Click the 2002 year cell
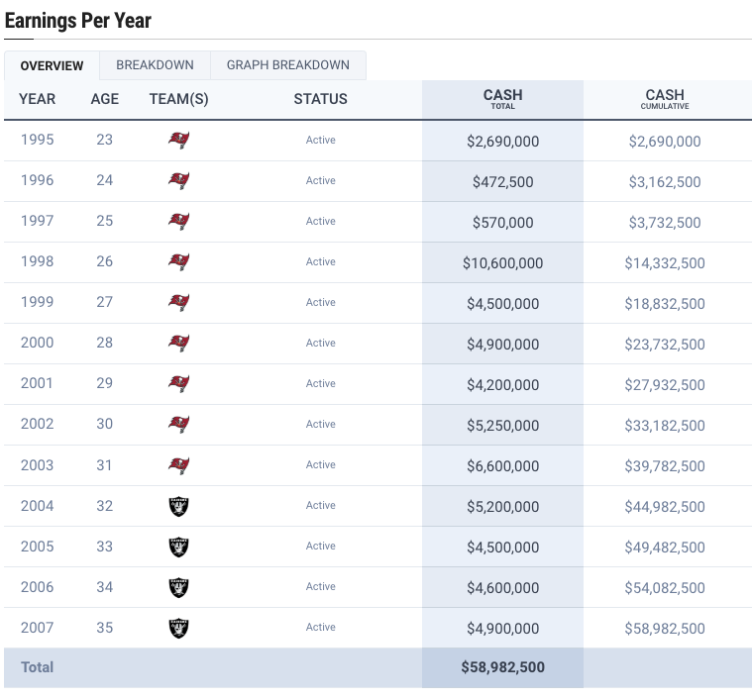Image resolution: width=752 pixels, height=699 pixels. [38, 425]
